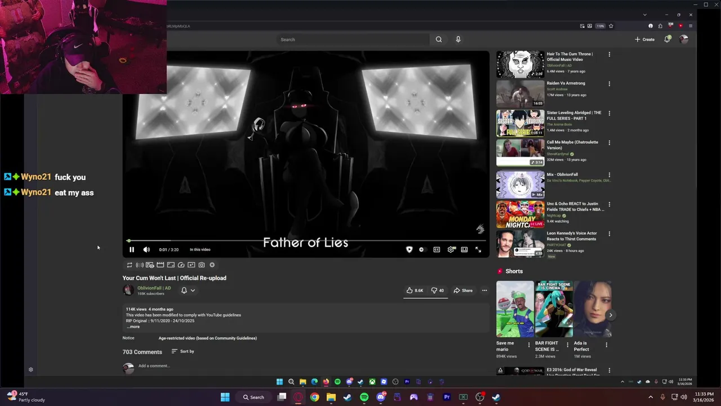Open the Sort by comments dropdown

(183, 351)
